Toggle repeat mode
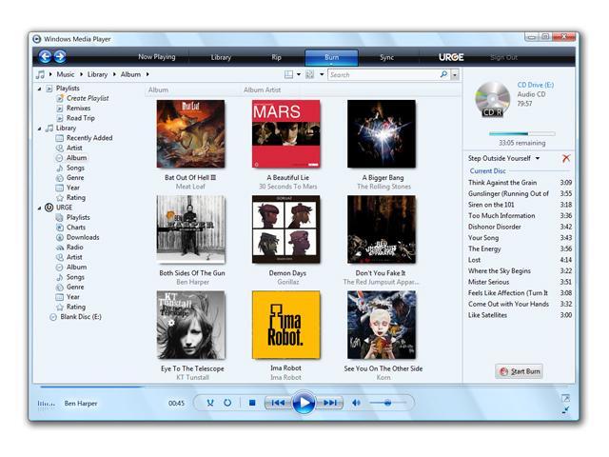This screenshot has width=609, height=457. [227, 403]
